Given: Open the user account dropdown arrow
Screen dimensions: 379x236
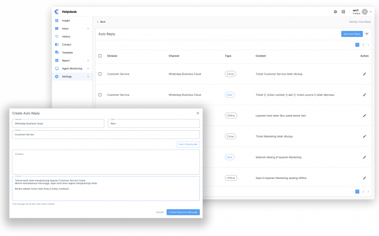Looking at the screenshot, I should coord(371,12).
